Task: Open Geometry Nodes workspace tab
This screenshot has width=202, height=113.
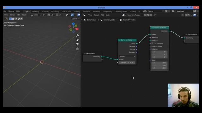Action: point(121,12)
